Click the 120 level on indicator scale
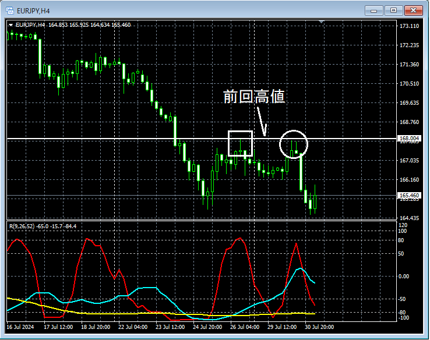 click(x=403, y=225)
